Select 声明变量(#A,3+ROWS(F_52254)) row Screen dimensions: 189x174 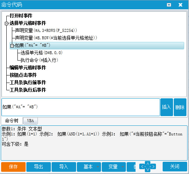(46, 30)
